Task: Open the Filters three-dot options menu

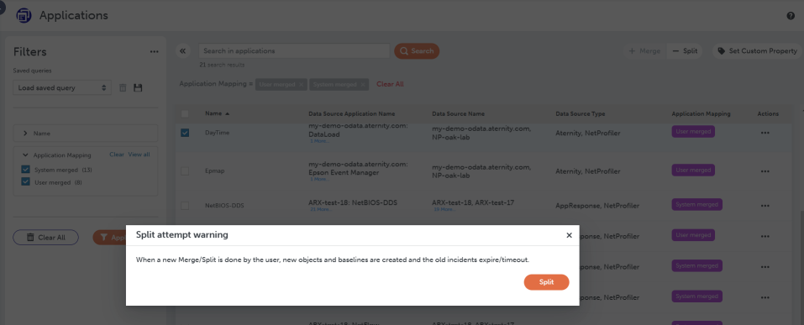Action: click(x=155, y=52)
